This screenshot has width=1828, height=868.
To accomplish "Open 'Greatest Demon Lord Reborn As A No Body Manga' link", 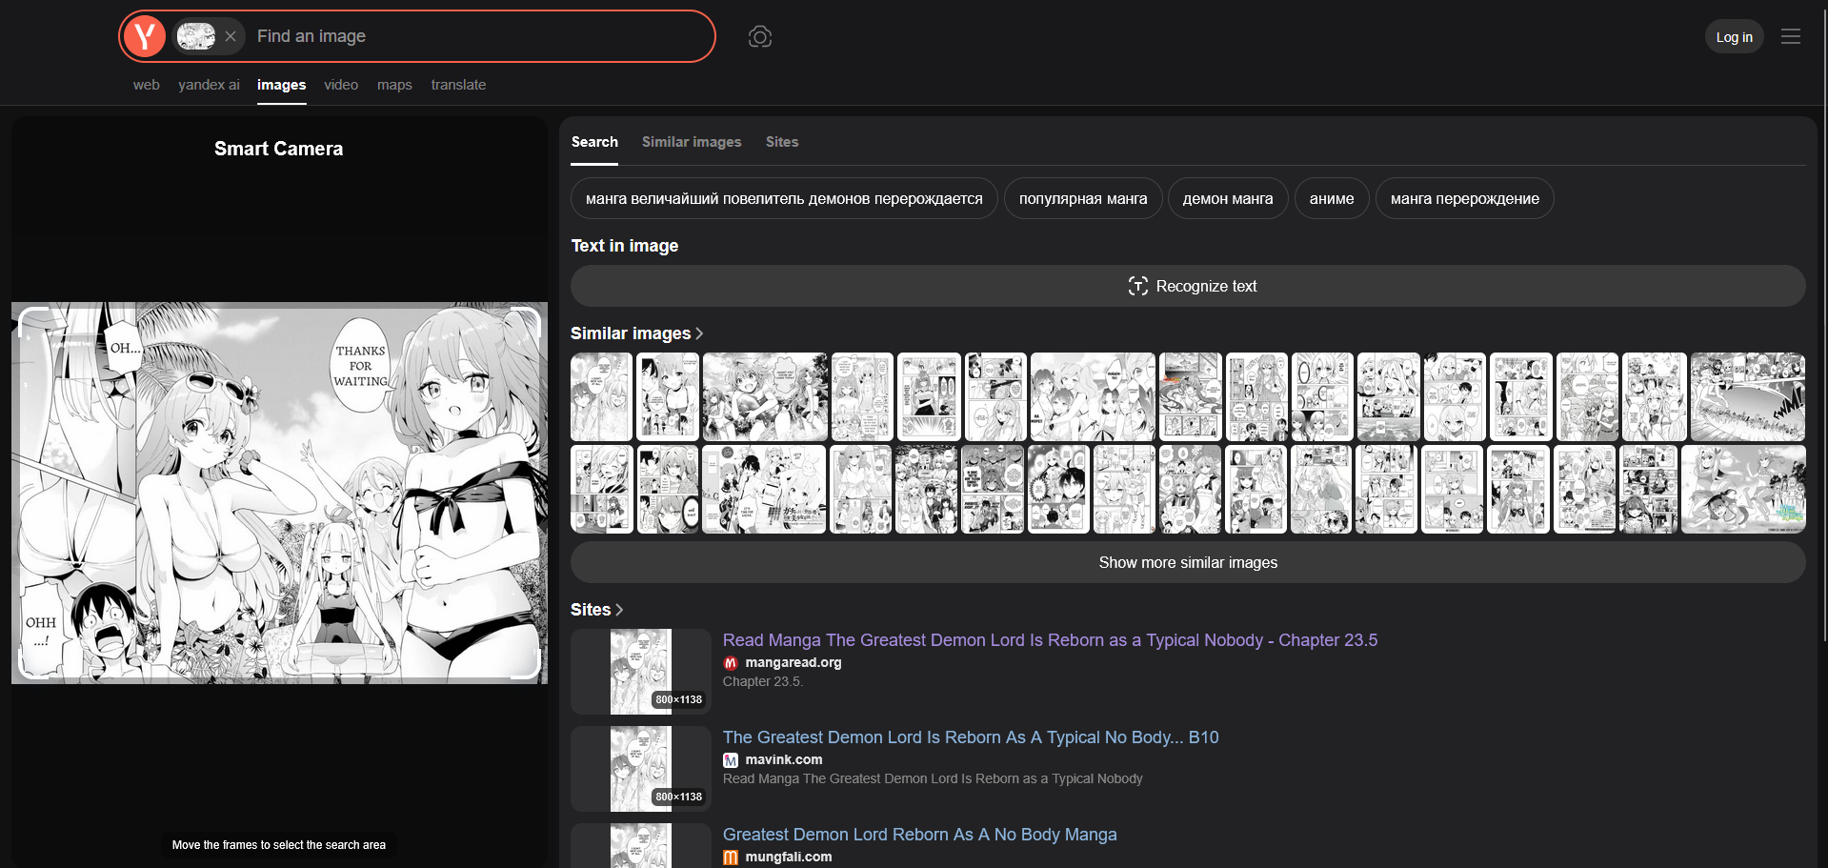I will [919, 835].
